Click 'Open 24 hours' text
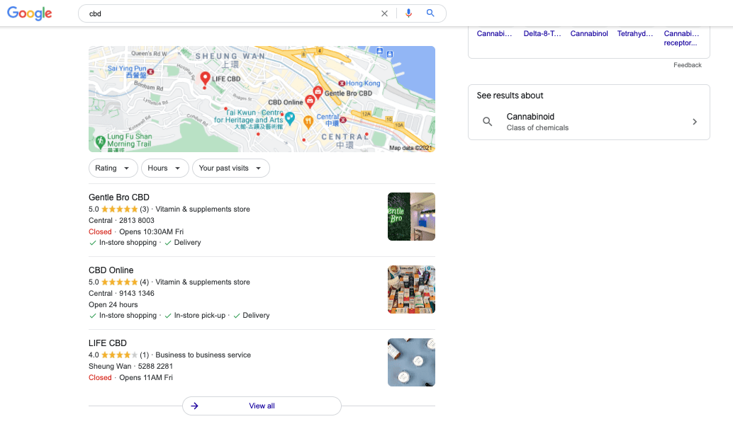 click(x=113, y=305)
